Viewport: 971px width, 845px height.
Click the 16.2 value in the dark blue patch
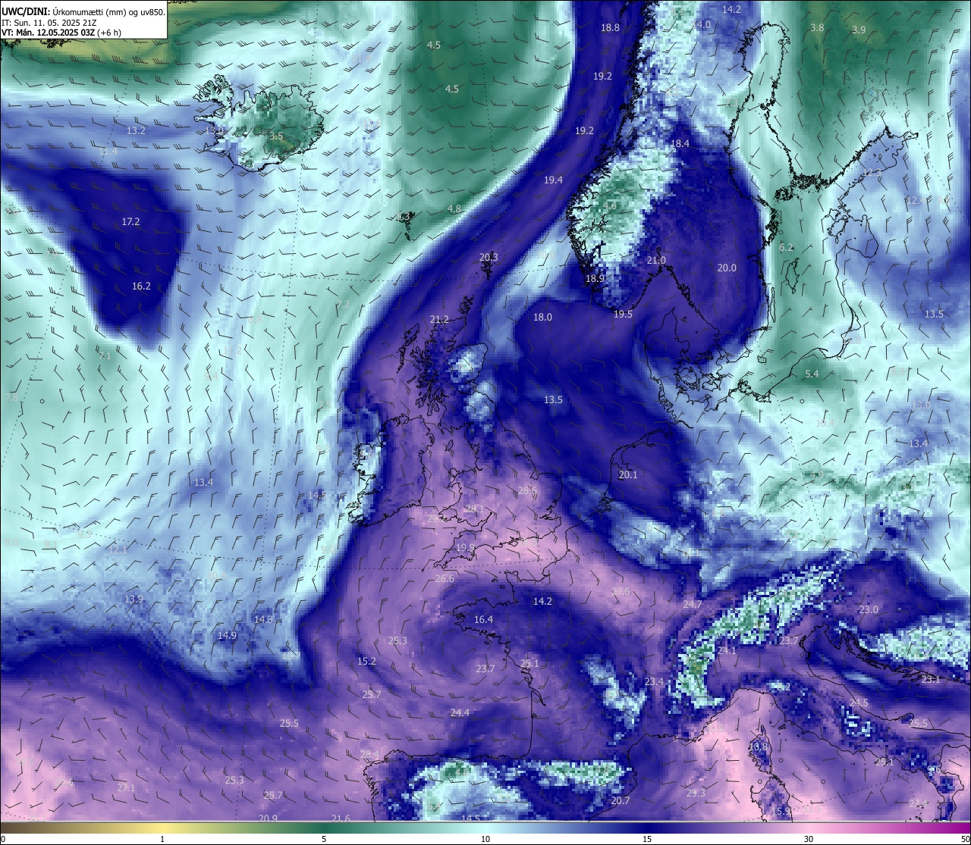pyautogui.click(x=141, y=286)
